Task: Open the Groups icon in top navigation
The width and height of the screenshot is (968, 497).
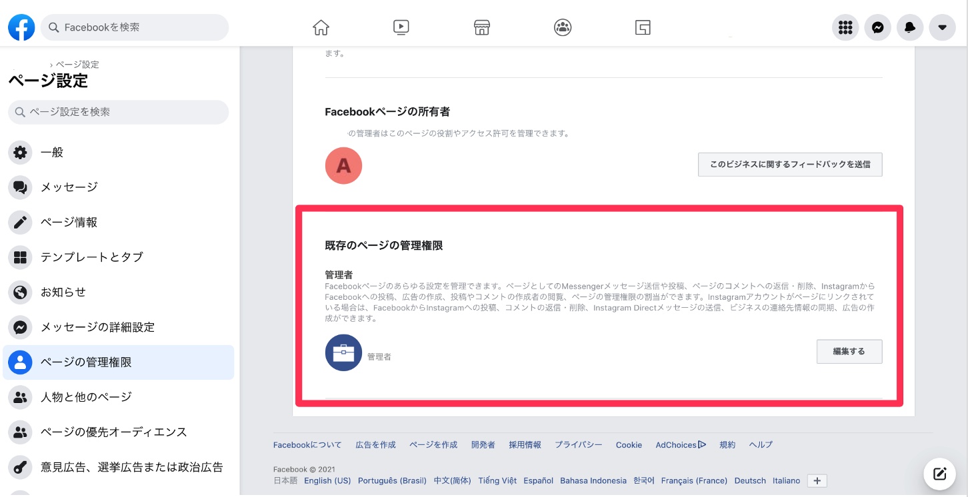Action: [563, 27]
